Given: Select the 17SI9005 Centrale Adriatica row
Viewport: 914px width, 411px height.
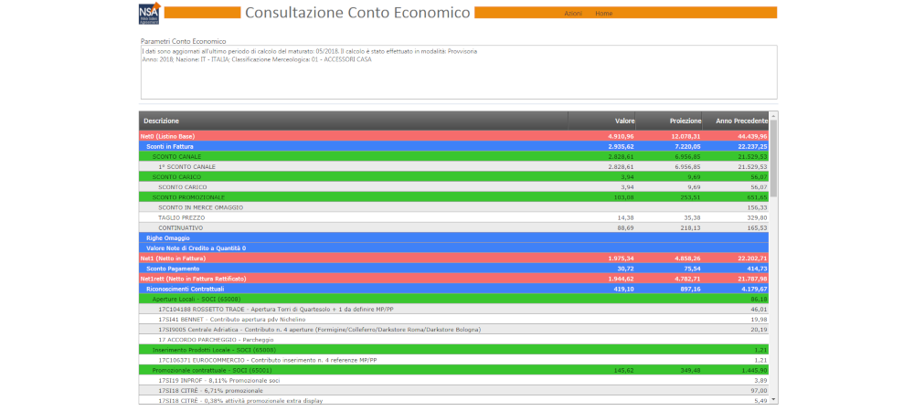Looking at the screenshot, I should 454,330.
